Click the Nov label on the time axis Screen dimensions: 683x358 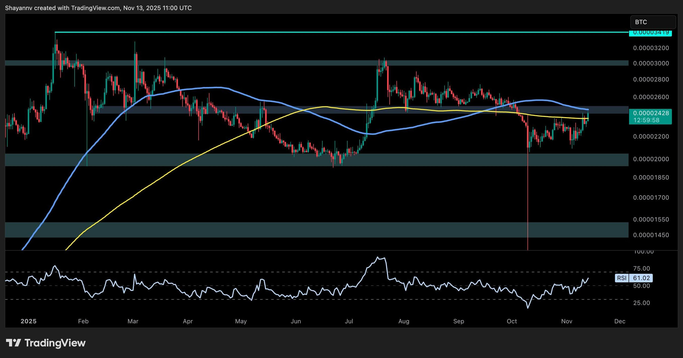(x=567, y=321)
